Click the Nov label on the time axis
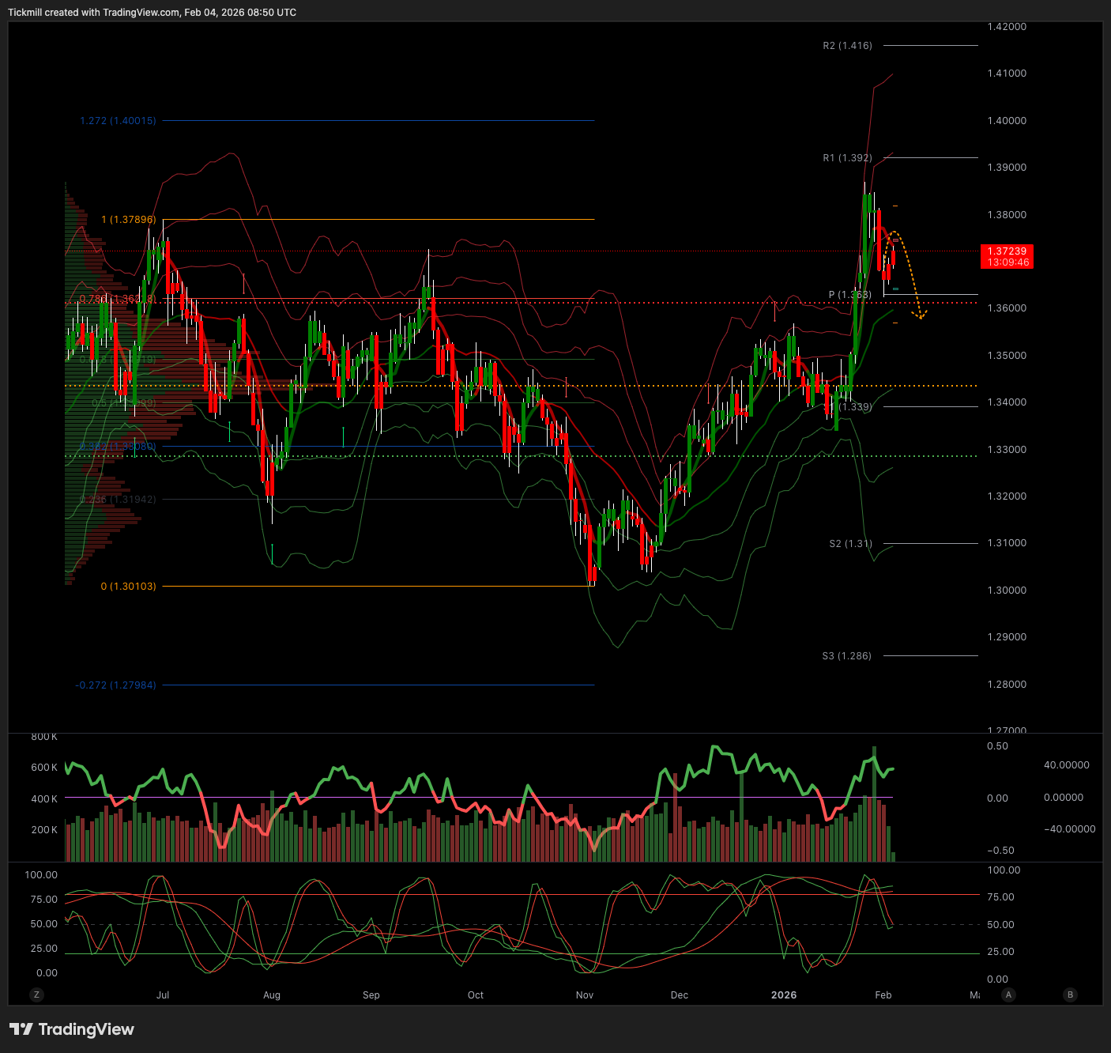1111x1053 pixels. [x=585, y=995]
